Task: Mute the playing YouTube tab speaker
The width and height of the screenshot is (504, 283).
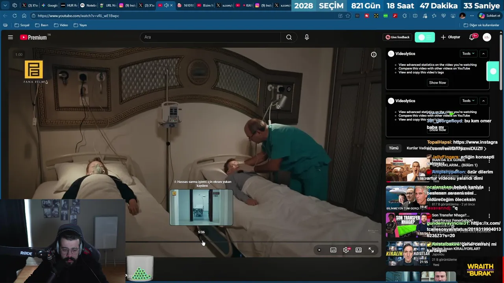Action: [x=166, y=6]
